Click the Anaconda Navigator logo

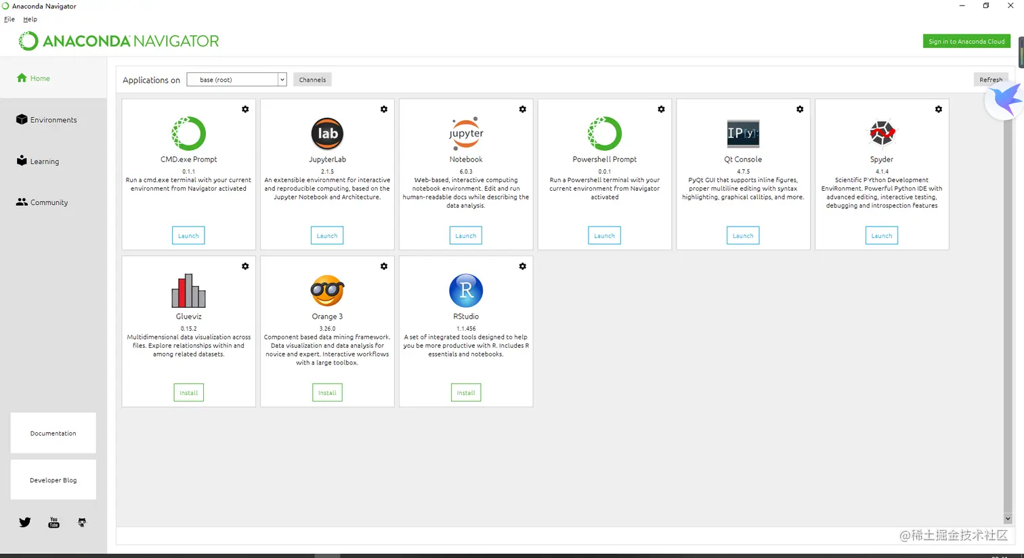pos(119,41)
